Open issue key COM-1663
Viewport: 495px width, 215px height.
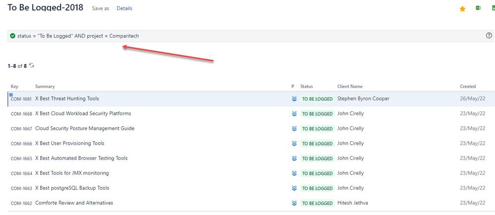click(x=21, y=188)
